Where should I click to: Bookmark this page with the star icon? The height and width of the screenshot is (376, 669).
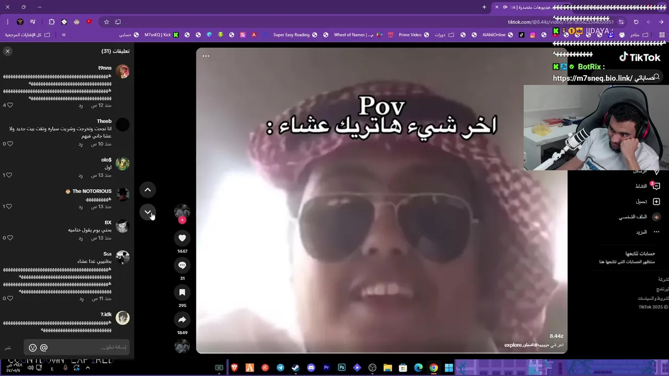pos(107,22)
